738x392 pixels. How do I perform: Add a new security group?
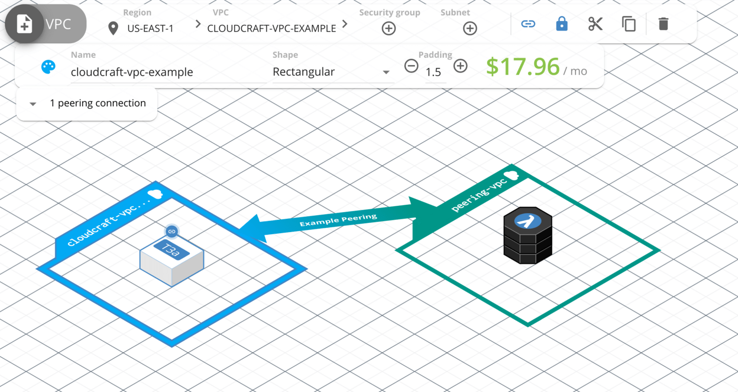point(389,28)
